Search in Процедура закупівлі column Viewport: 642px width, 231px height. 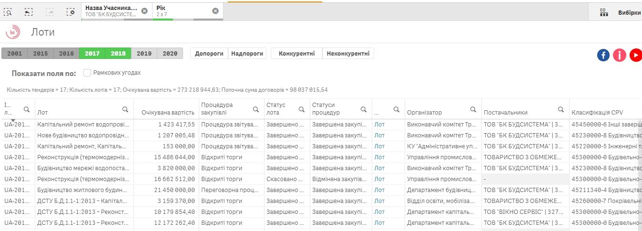(x=256, y=109)
